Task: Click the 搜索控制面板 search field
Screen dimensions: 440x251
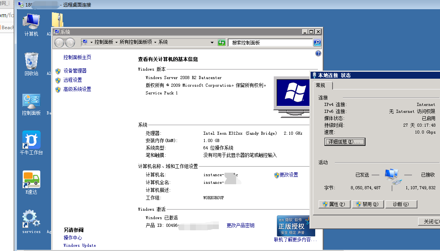Action: click(x=271, y=43)
